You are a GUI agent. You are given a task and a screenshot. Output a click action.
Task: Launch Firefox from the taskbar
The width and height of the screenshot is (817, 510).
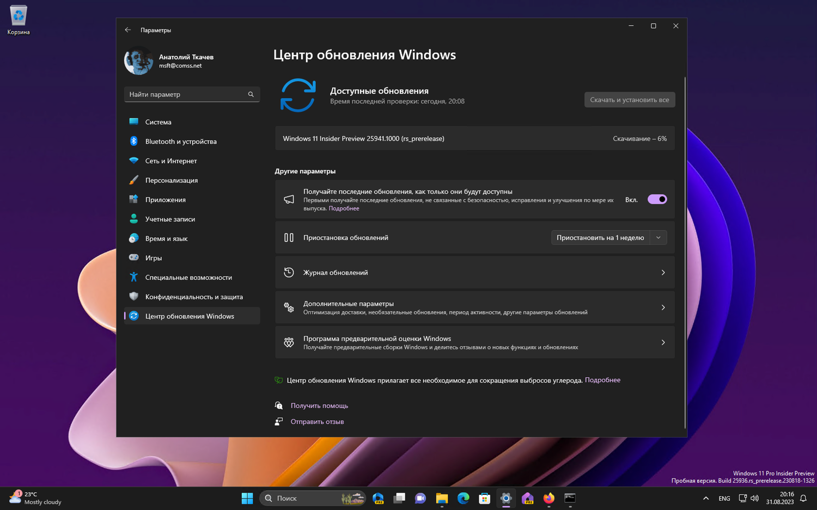coord(548,498)
